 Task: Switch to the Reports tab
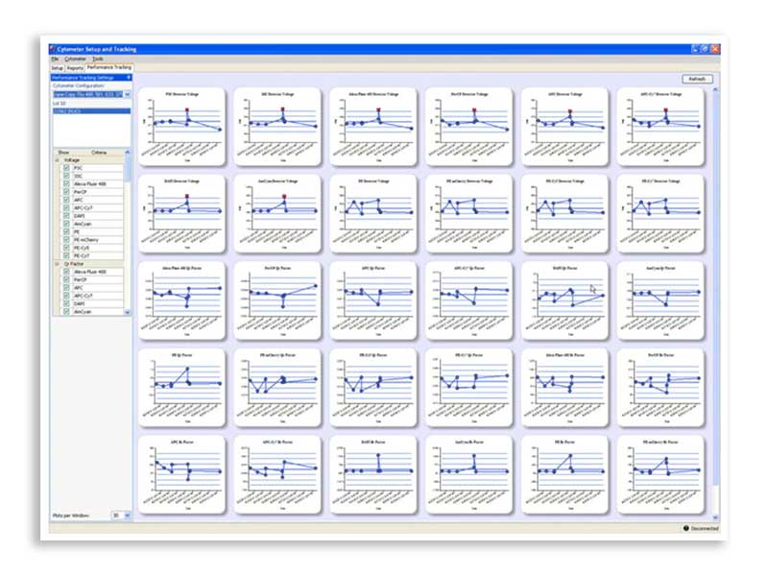point(75,68)
